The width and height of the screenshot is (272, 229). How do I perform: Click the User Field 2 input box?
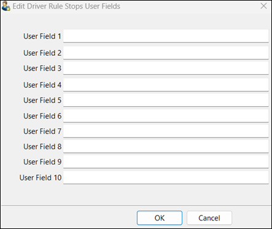tap(166, 53)
